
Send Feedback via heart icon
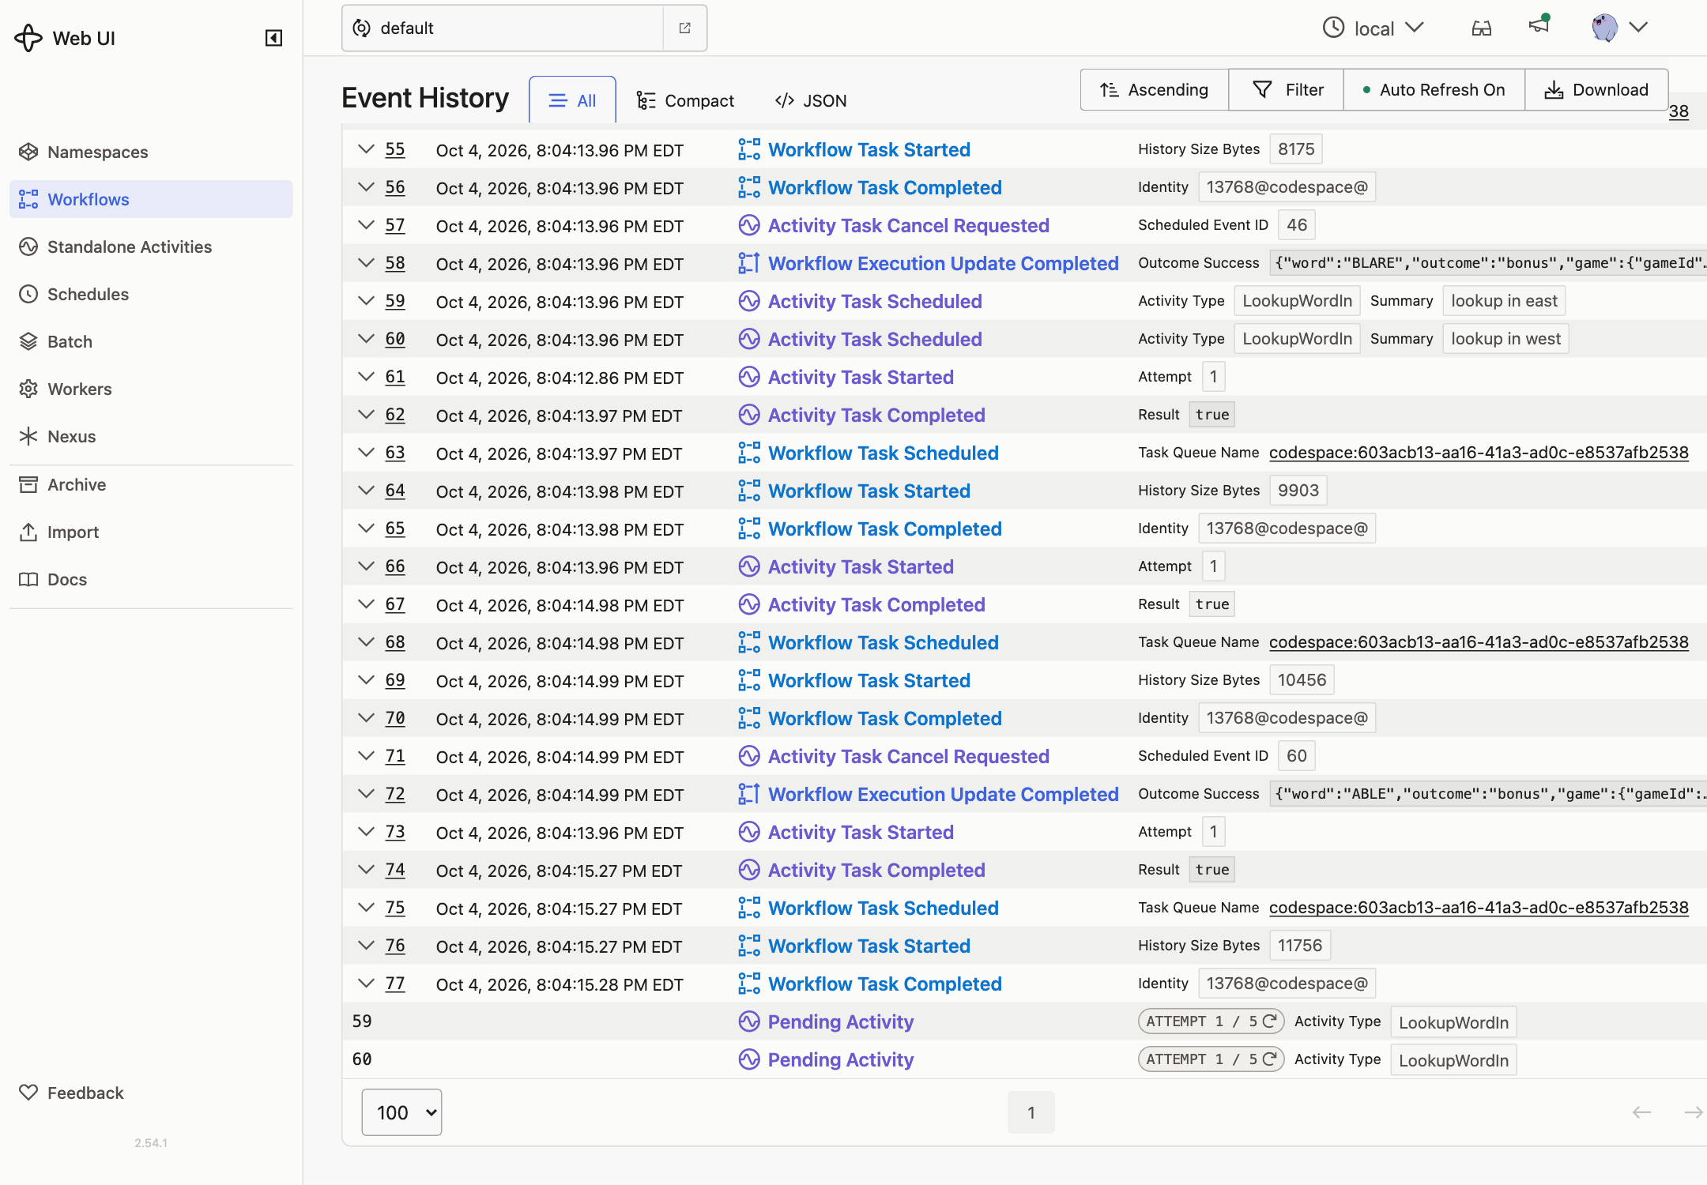tap(71, 1093)
